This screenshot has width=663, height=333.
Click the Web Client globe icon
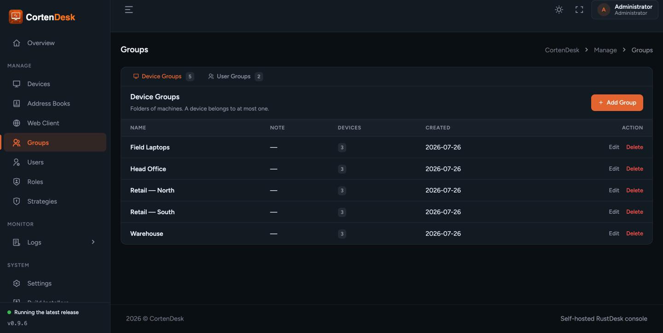pos(17,123)
